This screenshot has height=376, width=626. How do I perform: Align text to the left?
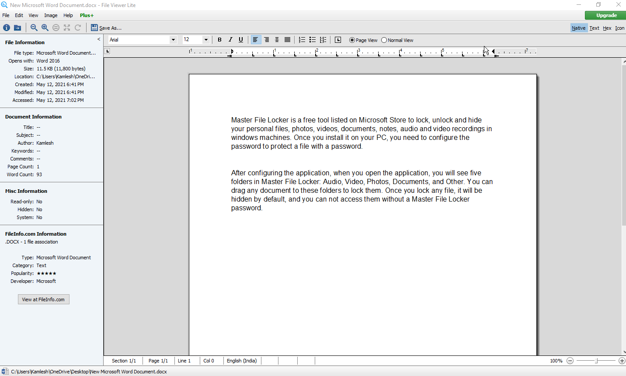256,40
